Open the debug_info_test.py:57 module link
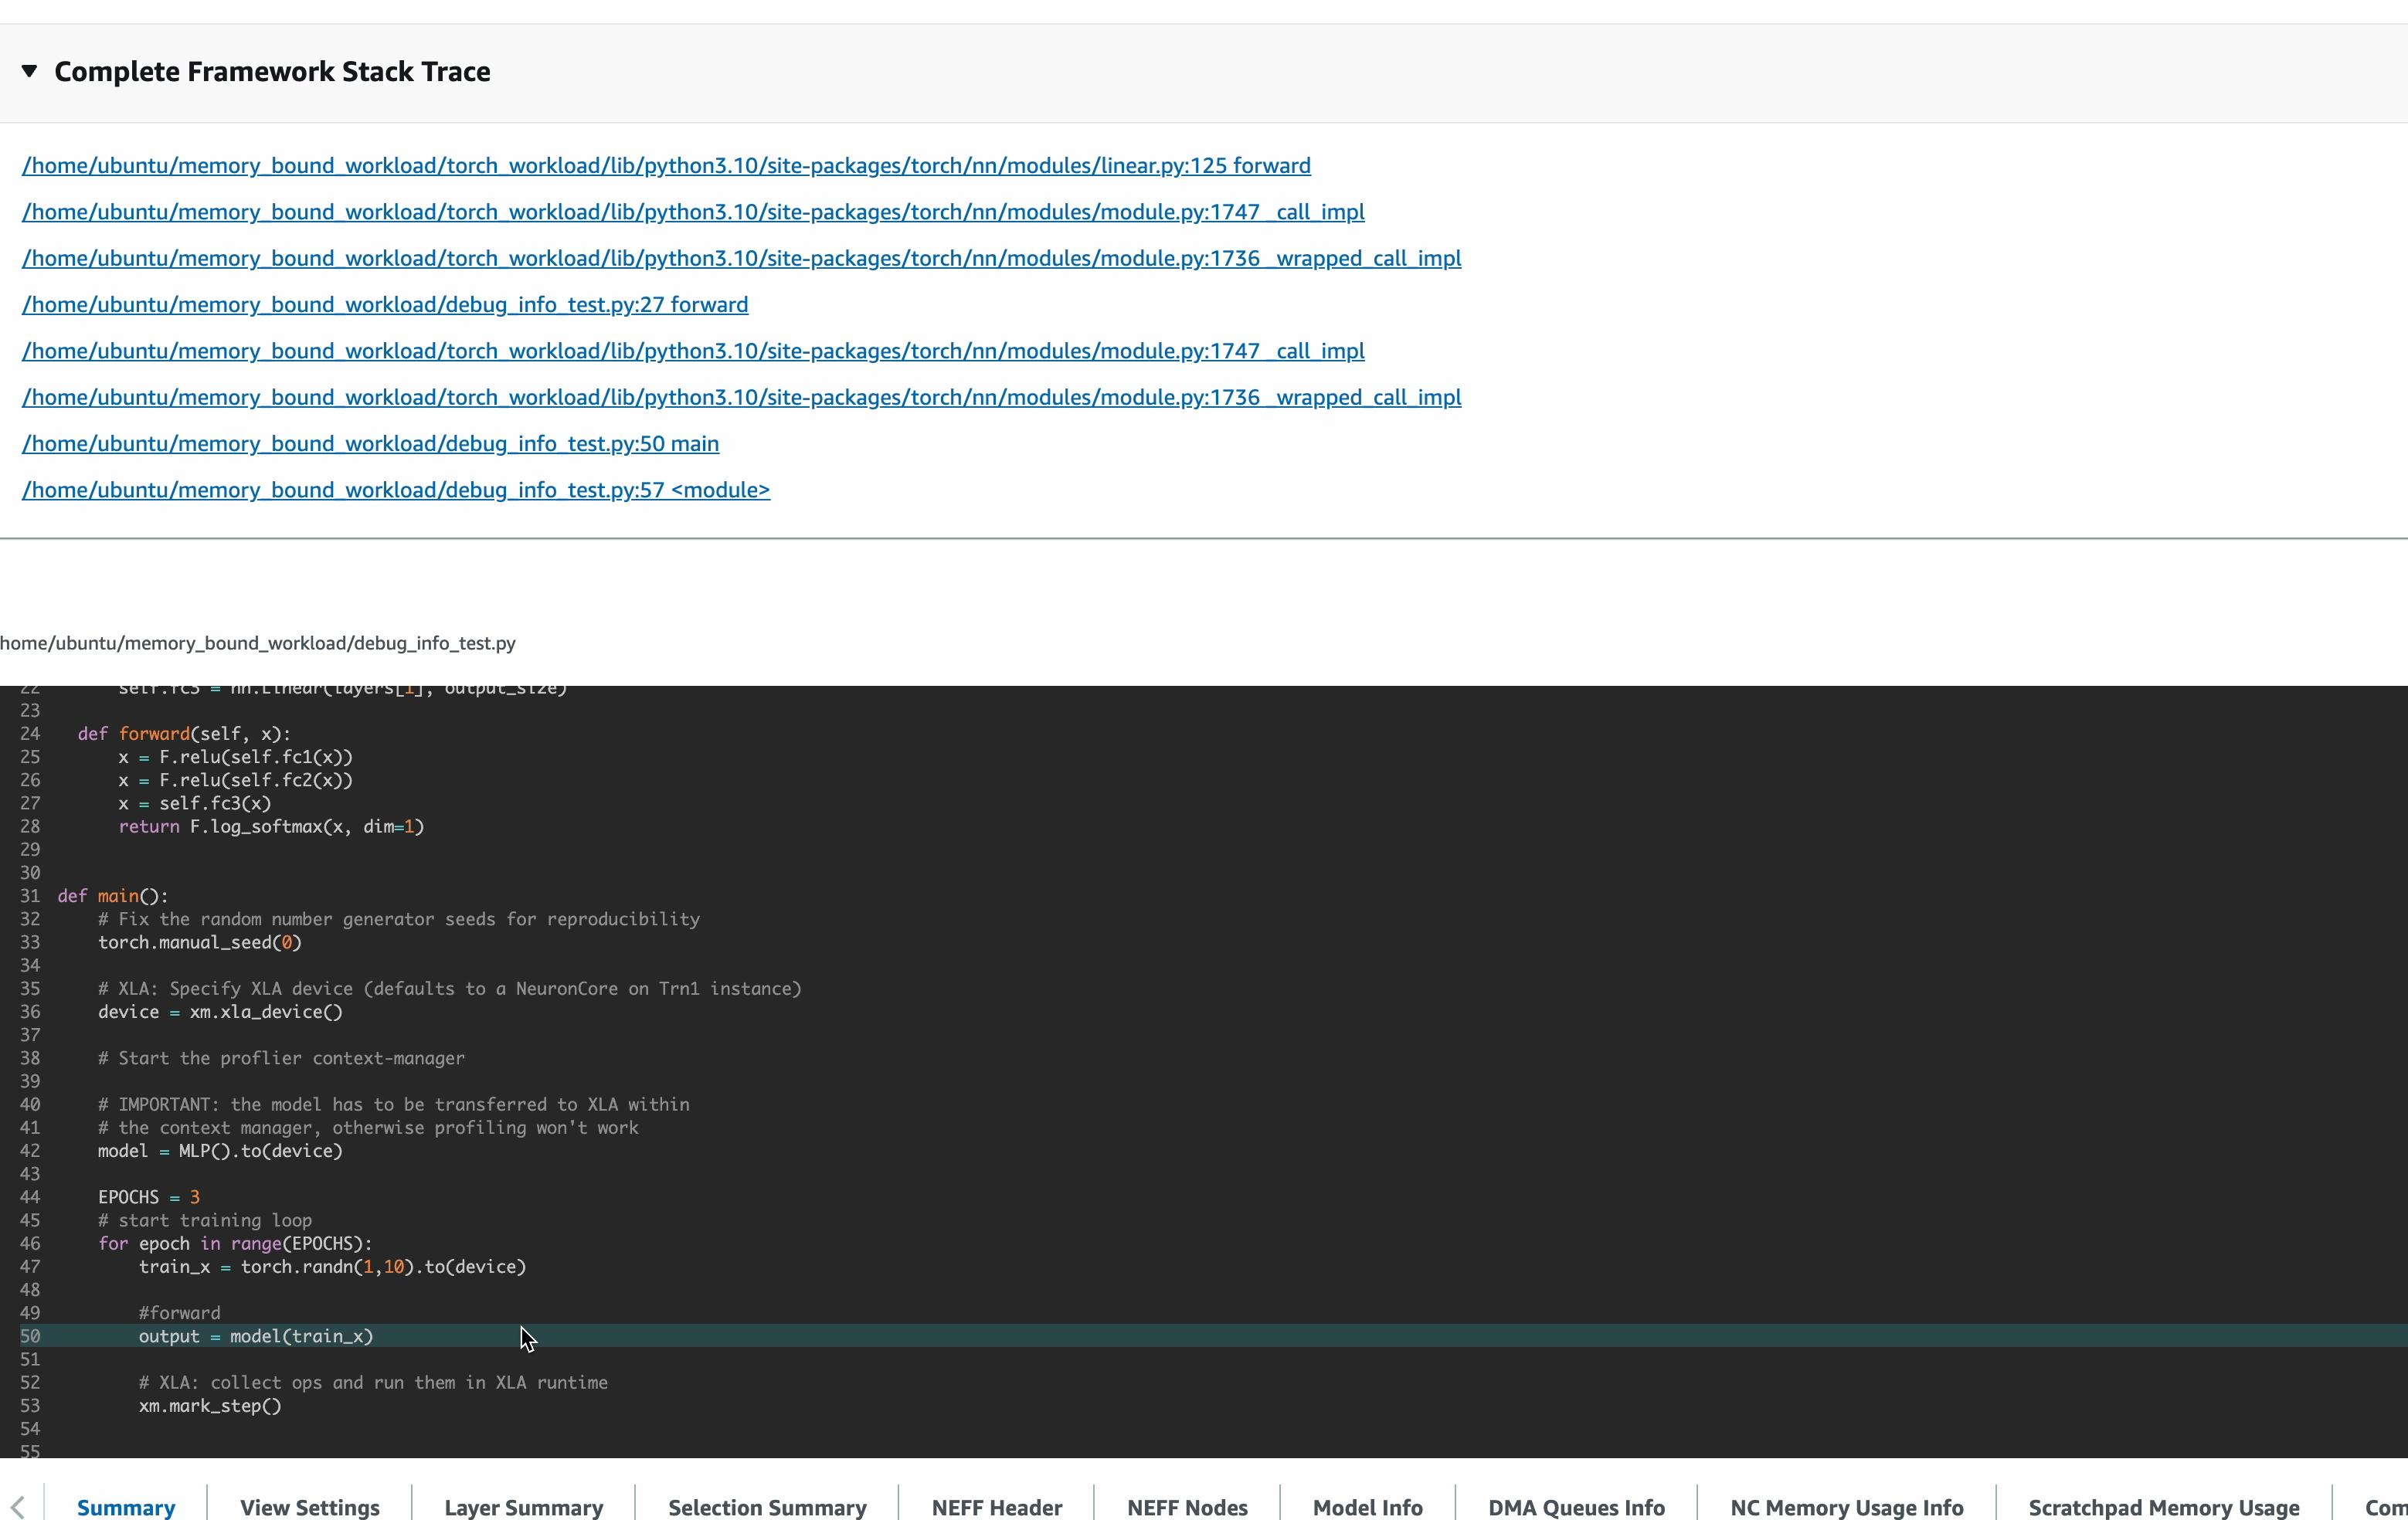2408x1520 pixels. [x=396, y=489]
